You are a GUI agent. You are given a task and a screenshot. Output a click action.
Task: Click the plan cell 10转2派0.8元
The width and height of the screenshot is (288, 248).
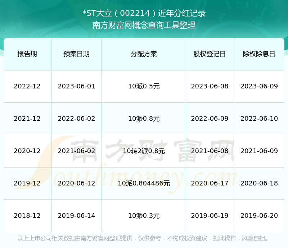coord(144,151)
